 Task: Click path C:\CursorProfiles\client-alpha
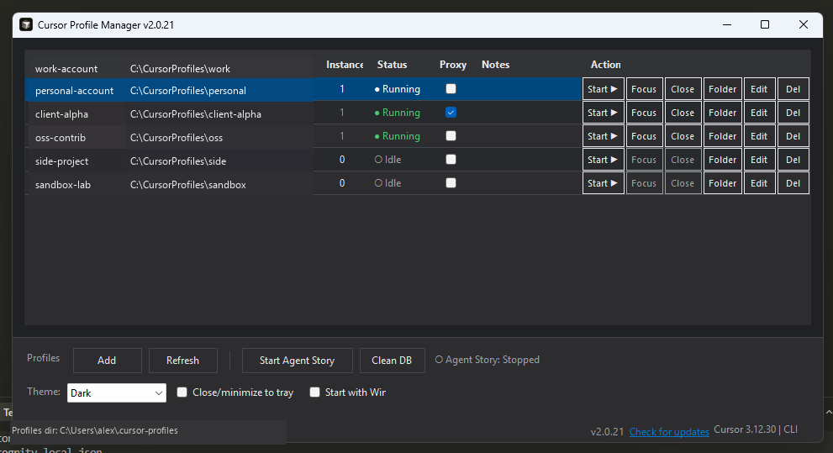pos(196,114)
